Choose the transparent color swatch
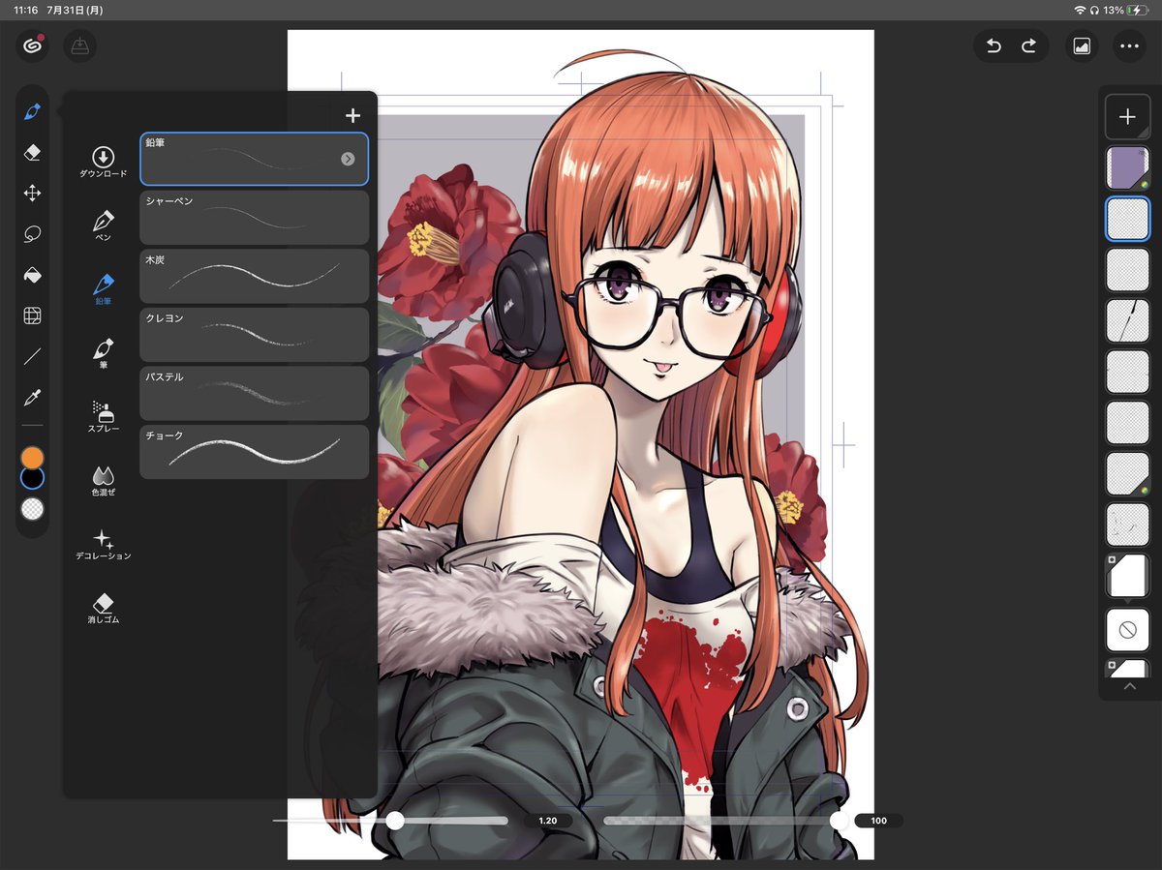 point(33,509)
